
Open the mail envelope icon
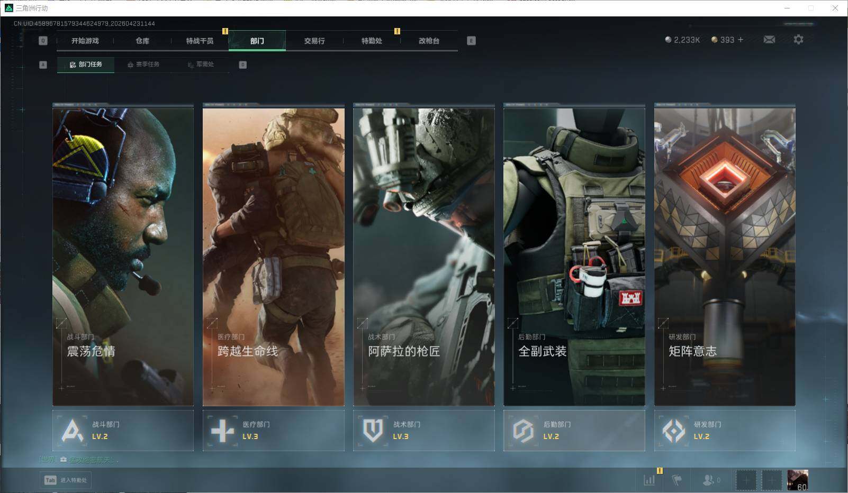769,40
